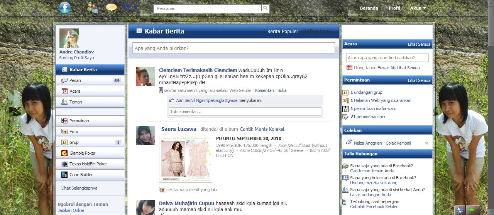Click the poke hand icon beside Nelza Anggrian
This screenshot has width=494, height=215.
[x=349, y=143]
